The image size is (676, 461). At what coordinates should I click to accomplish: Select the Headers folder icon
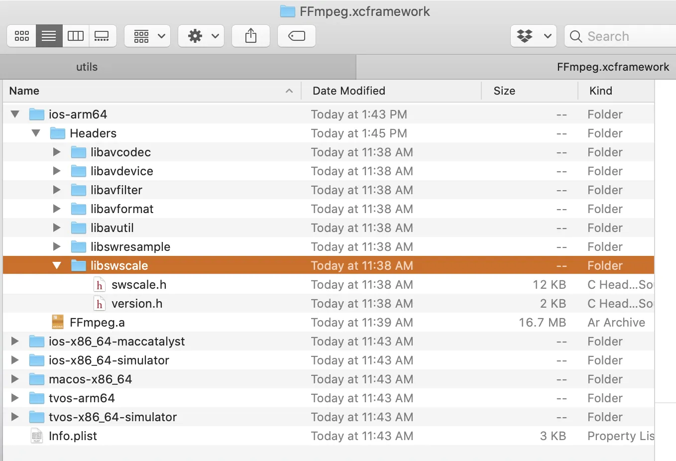click(58, 133)
